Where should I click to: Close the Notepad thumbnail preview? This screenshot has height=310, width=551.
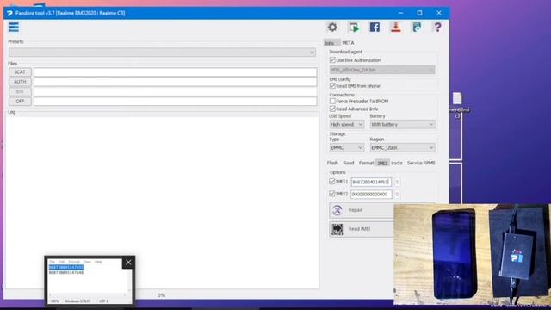[x=128, y=263]
